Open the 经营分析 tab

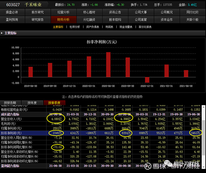(x=64, y=12)
